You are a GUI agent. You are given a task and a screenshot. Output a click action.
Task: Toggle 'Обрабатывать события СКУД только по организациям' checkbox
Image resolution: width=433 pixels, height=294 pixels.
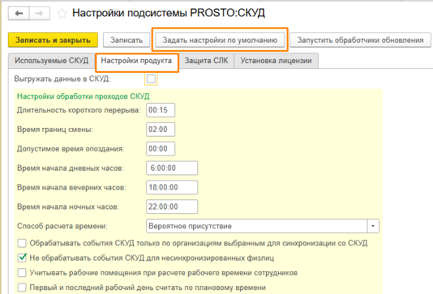tap(23, 243)
